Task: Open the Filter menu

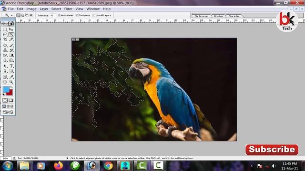Action: (x=68, y=9)
